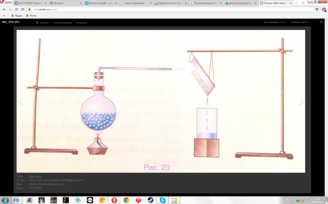The image size is (328, 204).
Task: Click the address bar with mail.yandex.ru
Action: (170, 10)
